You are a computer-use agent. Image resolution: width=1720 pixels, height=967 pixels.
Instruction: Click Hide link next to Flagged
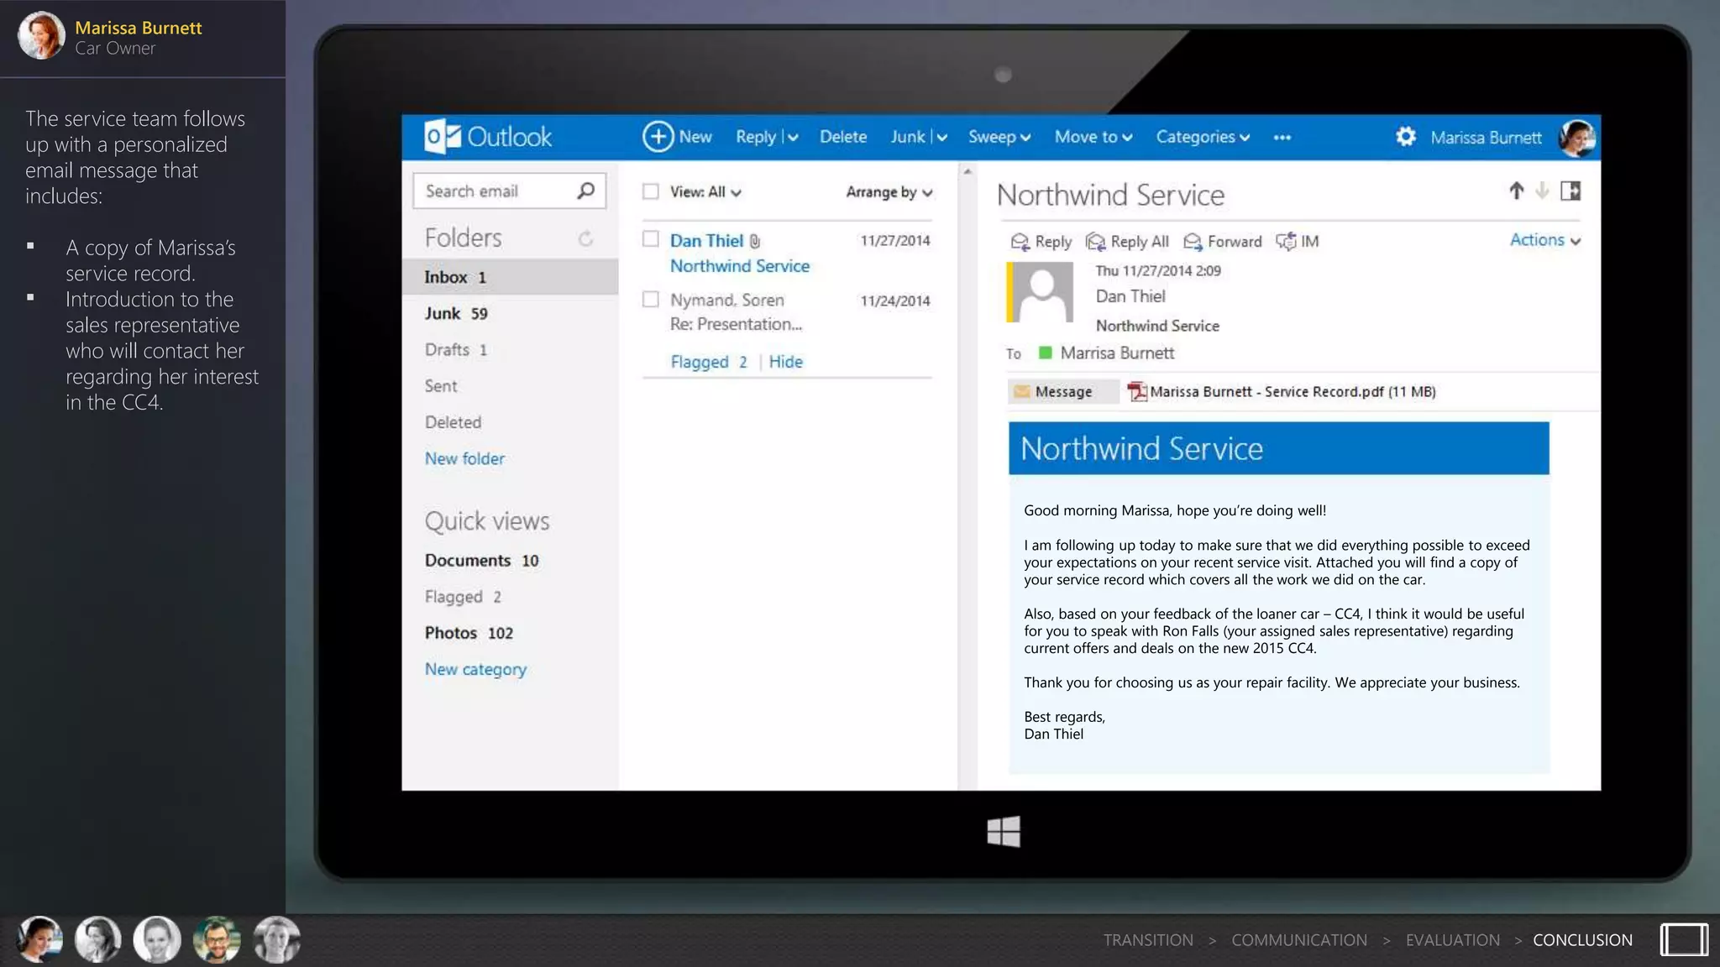click(785, 362)
